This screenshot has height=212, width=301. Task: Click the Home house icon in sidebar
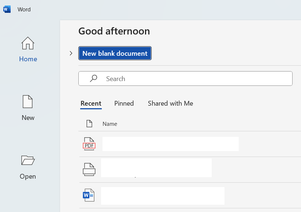pos(28,43)
